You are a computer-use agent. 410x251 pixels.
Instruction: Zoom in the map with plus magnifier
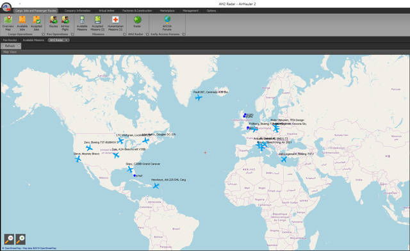coord(20,239)
